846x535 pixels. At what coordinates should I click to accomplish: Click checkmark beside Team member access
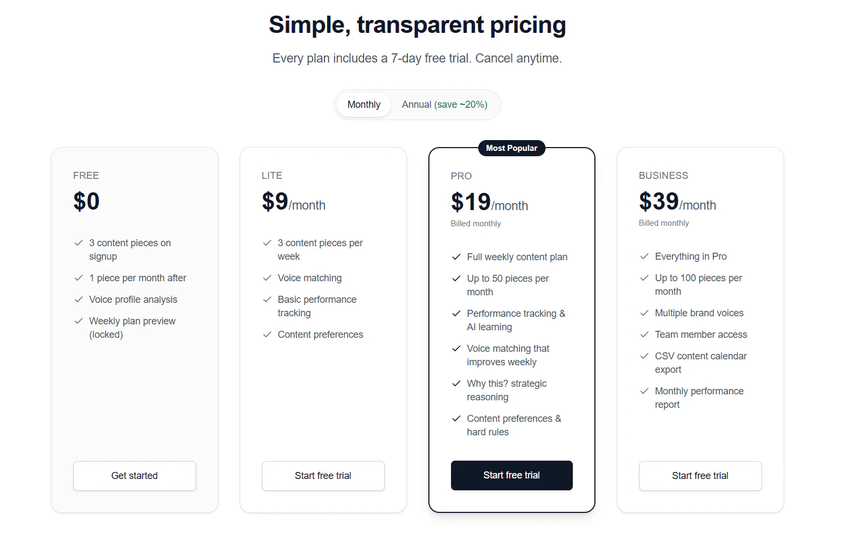644,335
